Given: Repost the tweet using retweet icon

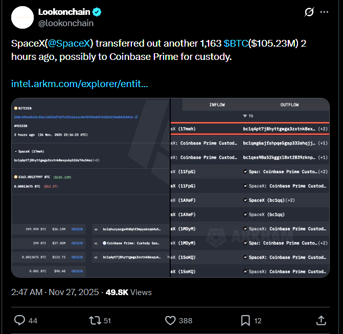Looking at the screenshot, I should 95,320.
